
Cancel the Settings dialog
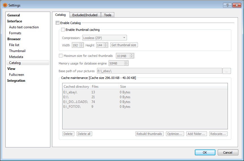pyautogui.click(x=228, y=153)
